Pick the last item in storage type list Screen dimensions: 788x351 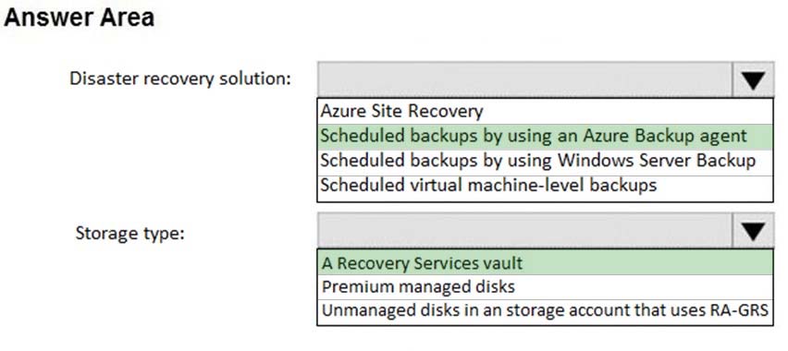(546, 312)
